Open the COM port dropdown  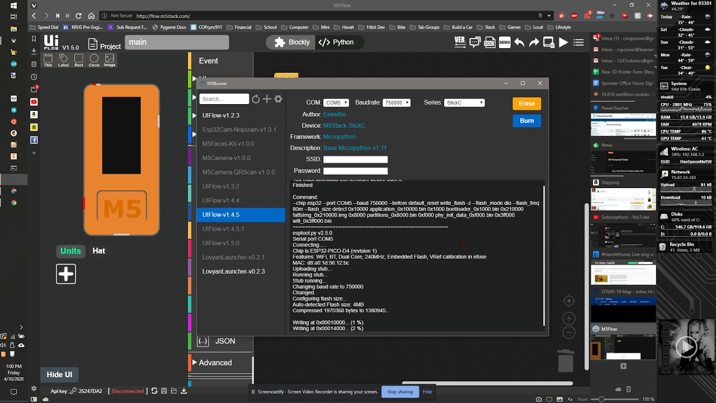click(336, 103)
